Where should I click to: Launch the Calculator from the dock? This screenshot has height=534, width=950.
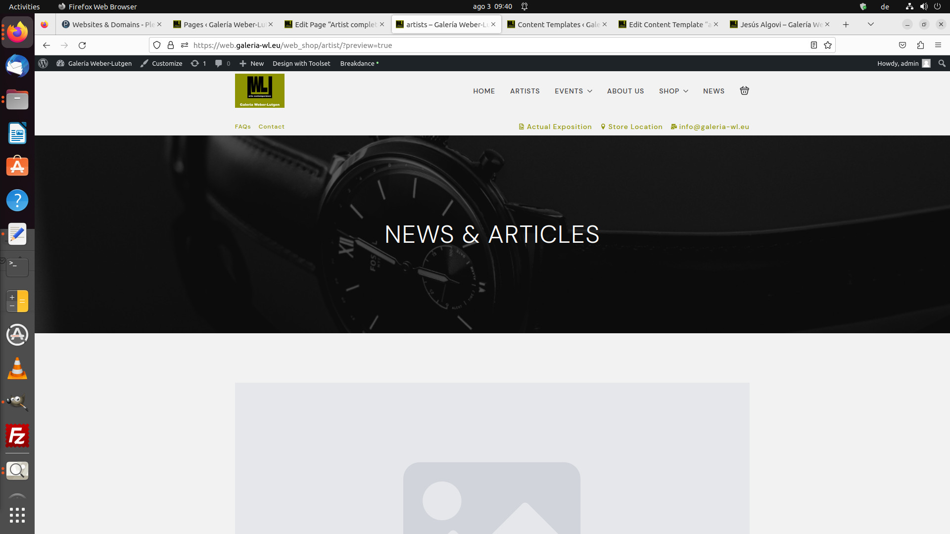pos(17,301)
